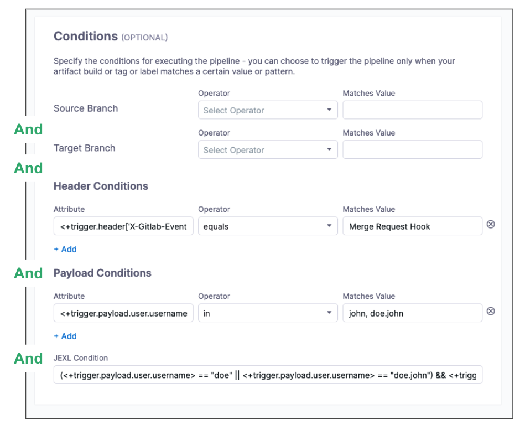Viewport: 520px width, 425px height.
Task: Remove the header condition row
Action: pos(490,225)
